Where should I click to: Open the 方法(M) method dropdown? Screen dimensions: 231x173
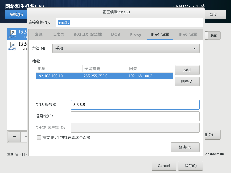click(x=126, y=48)
